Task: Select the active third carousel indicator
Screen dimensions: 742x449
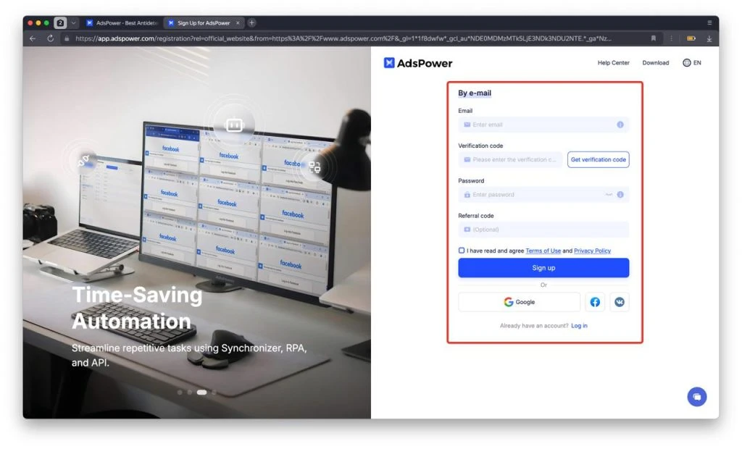Action: click(x=202, y=393)
